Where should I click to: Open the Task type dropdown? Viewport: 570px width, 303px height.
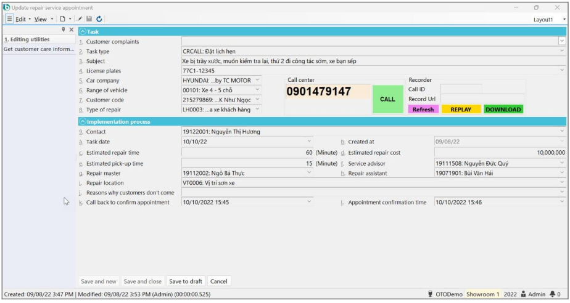pyautogui.click(x=562, y=51)
